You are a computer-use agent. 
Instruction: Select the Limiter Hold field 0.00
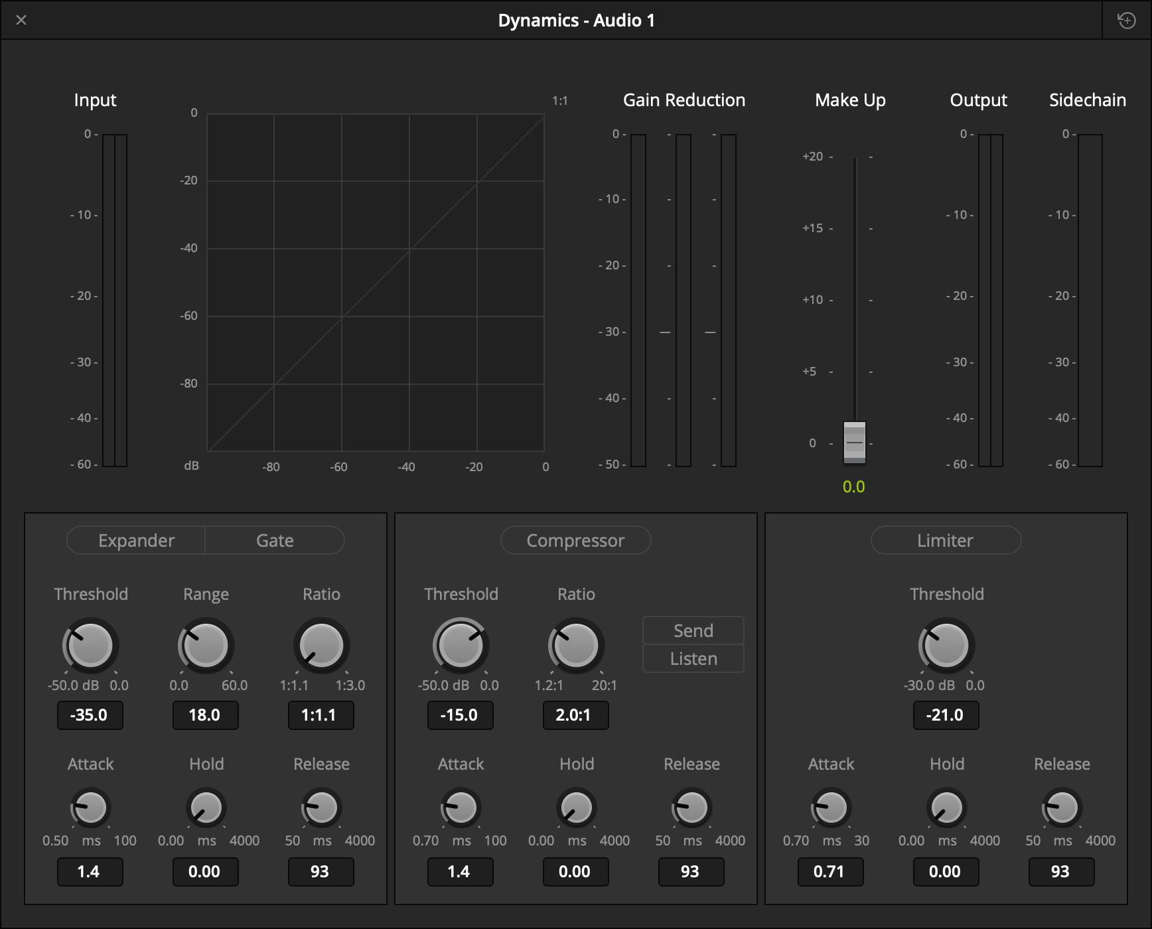tap(946, 872)
